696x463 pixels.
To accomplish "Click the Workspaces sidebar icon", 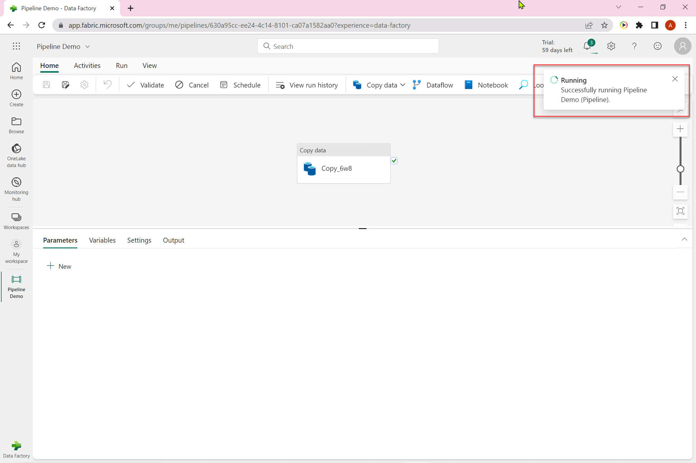I will point(16,218).
